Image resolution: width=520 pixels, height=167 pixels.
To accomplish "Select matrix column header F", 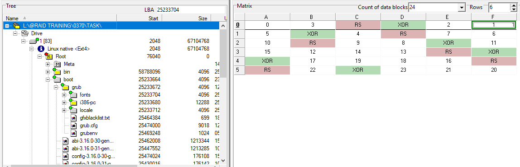I will point(494,17).
